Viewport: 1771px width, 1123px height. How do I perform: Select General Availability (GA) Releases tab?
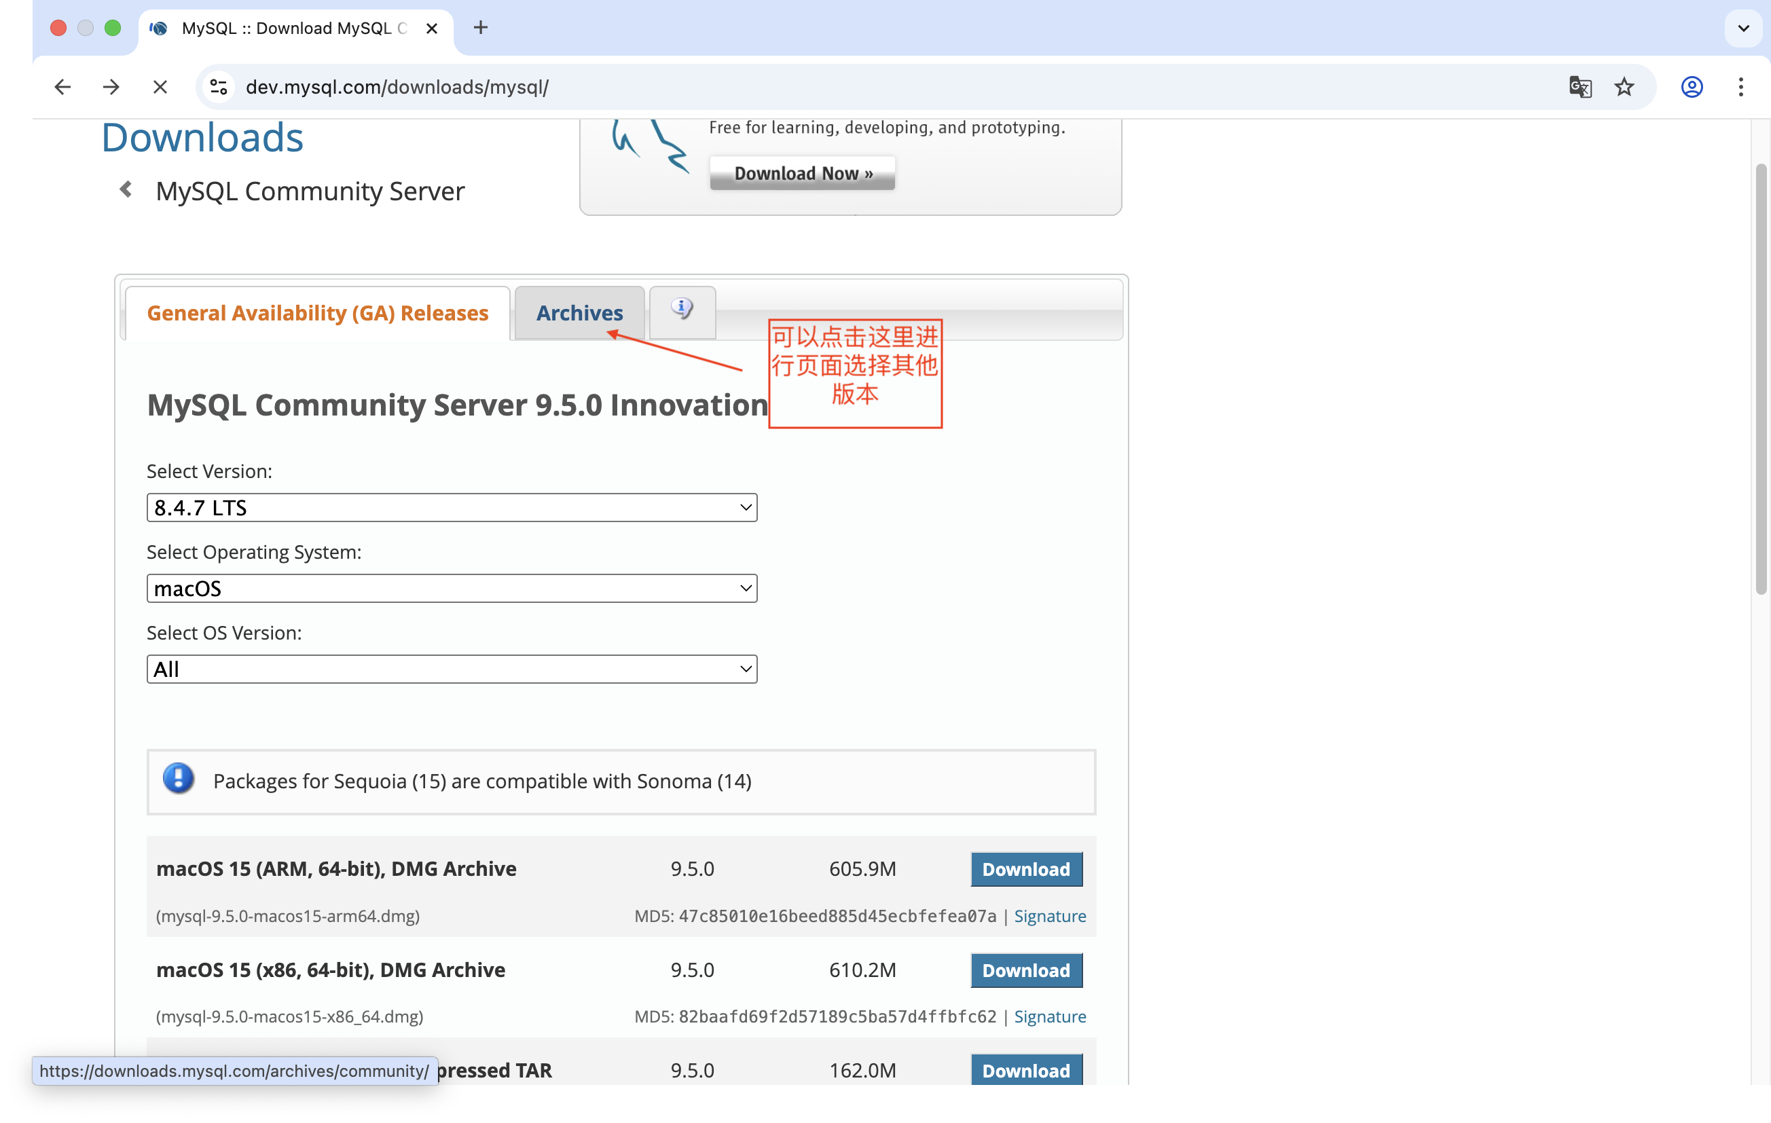(x=317, y=313)
